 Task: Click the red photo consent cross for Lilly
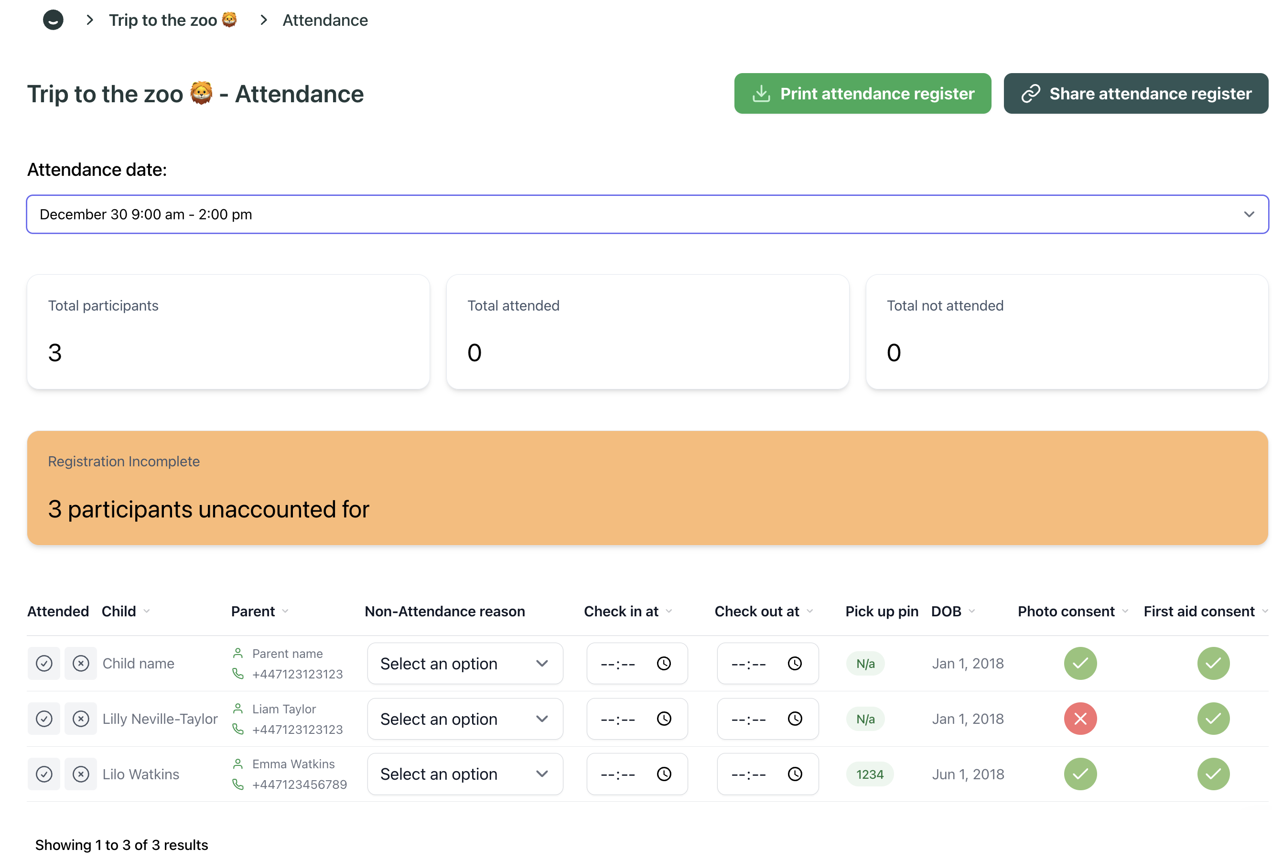coord(1080,718)
